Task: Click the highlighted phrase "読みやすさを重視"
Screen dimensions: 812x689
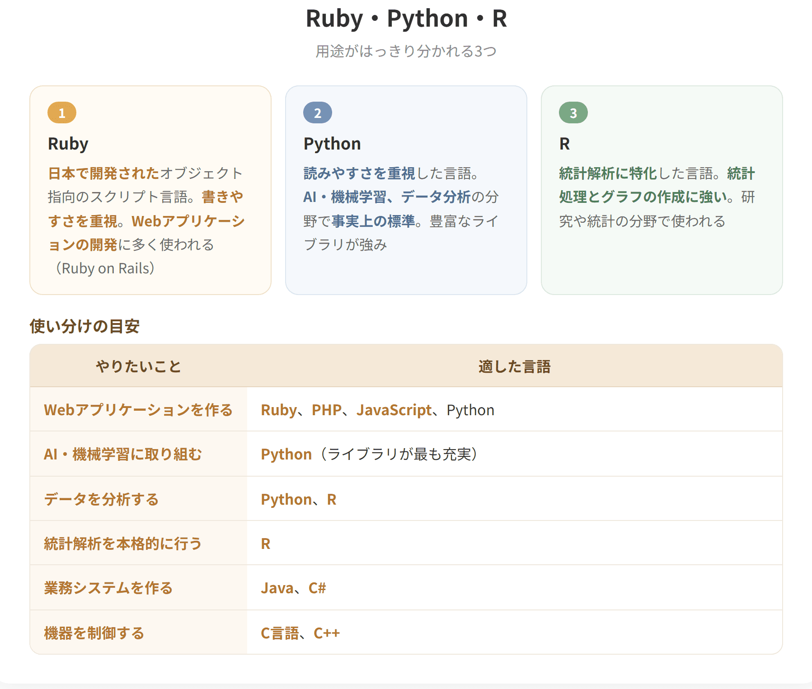Action: (x=359, y=173)
